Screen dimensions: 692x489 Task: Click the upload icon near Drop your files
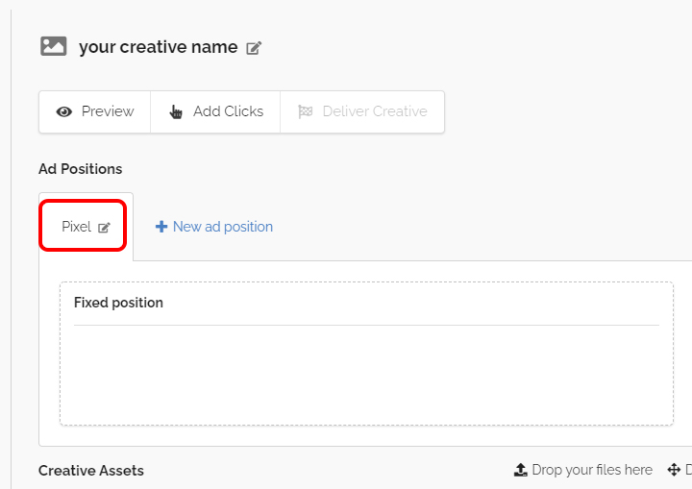tap(521, 470)
